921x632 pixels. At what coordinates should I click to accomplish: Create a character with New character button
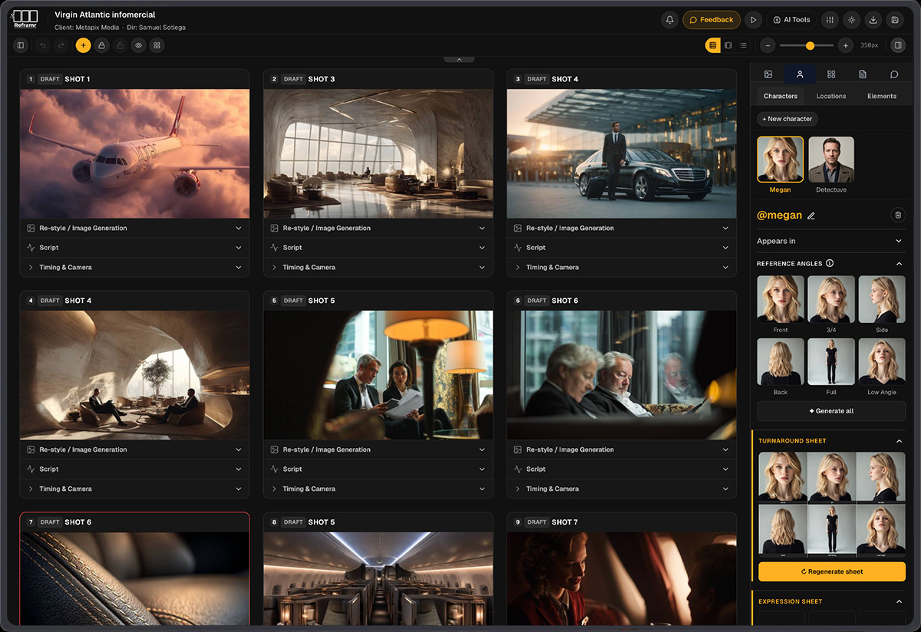pyautogui.click(x=787, y=119)
